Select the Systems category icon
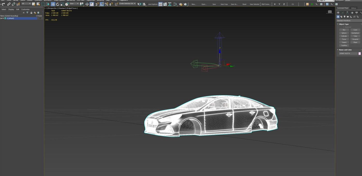 pyautogui.click(x=358, y=17)
